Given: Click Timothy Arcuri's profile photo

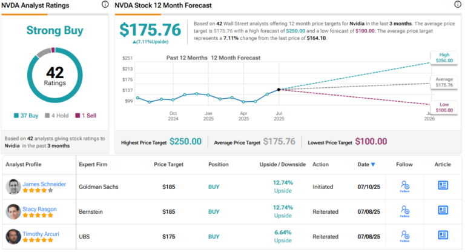Looking at the screenshot, I should (13, 237).
